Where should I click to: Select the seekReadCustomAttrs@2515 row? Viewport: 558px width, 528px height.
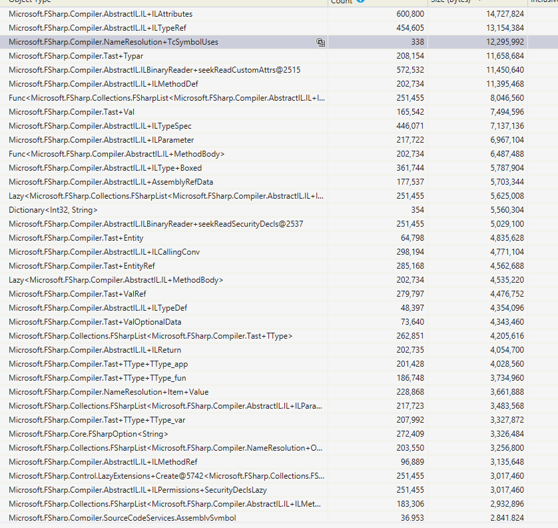(x=279, y=70)
